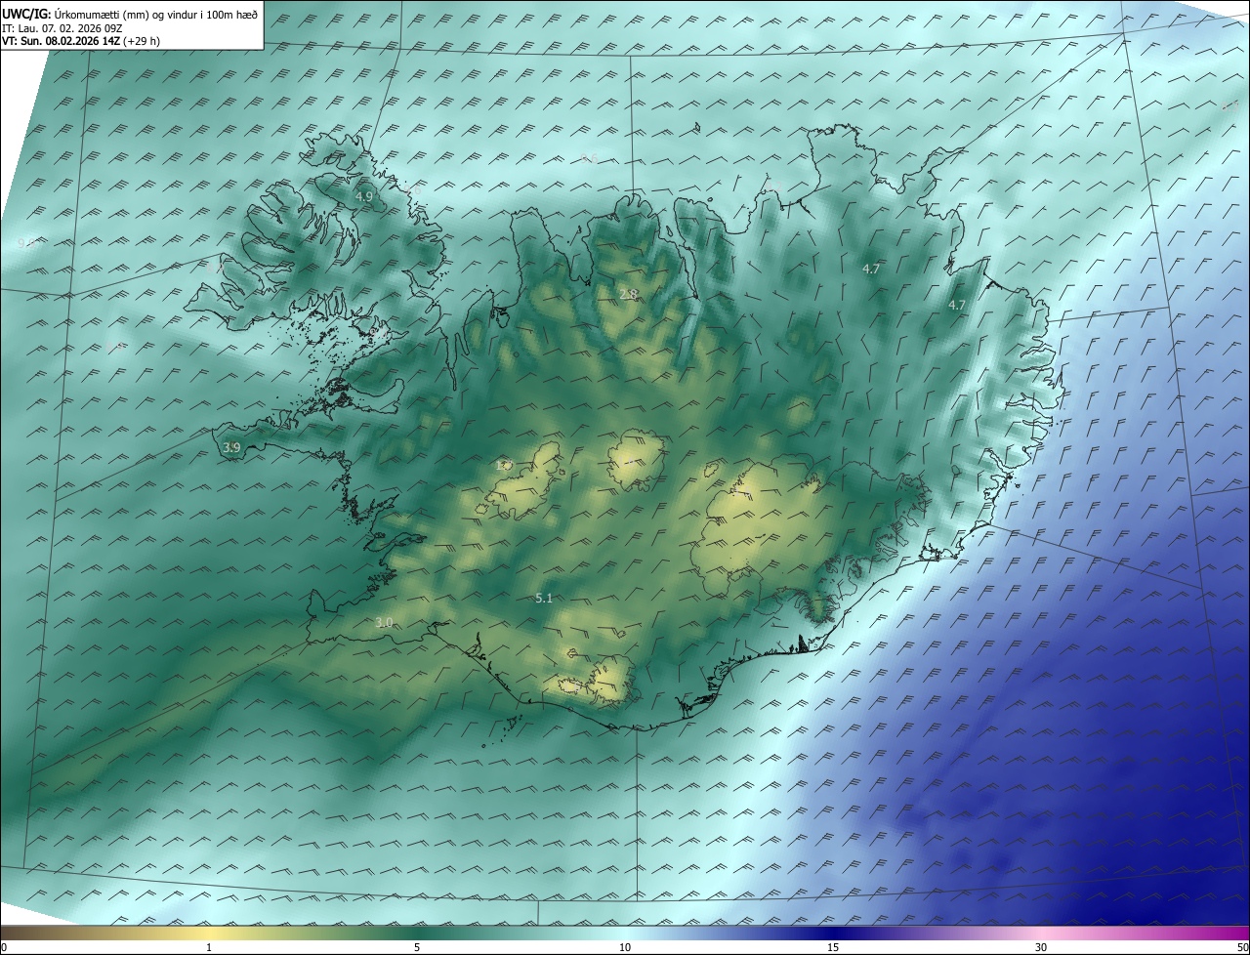1250x955 pixels.
Task: Click the 1 tick on the colour legend
Action: pyautogui.click(x=209, y=947)
